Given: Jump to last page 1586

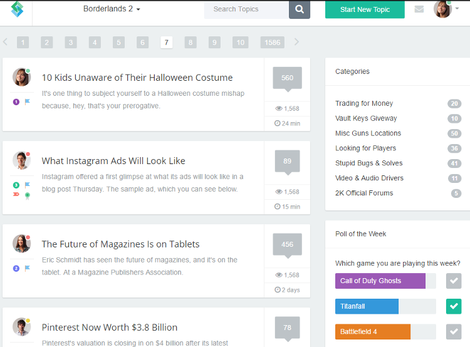Looking at the screenshot, I should coord(272,43).
